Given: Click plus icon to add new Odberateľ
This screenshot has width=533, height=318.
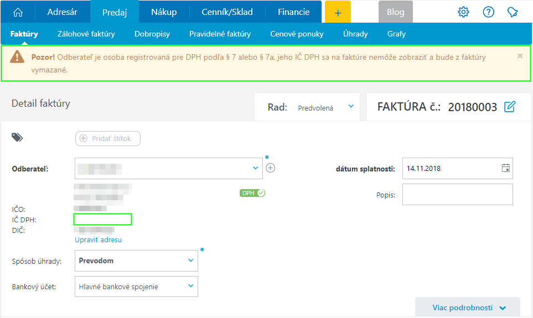Looking at the screenshot, I should tap(270, 168).
